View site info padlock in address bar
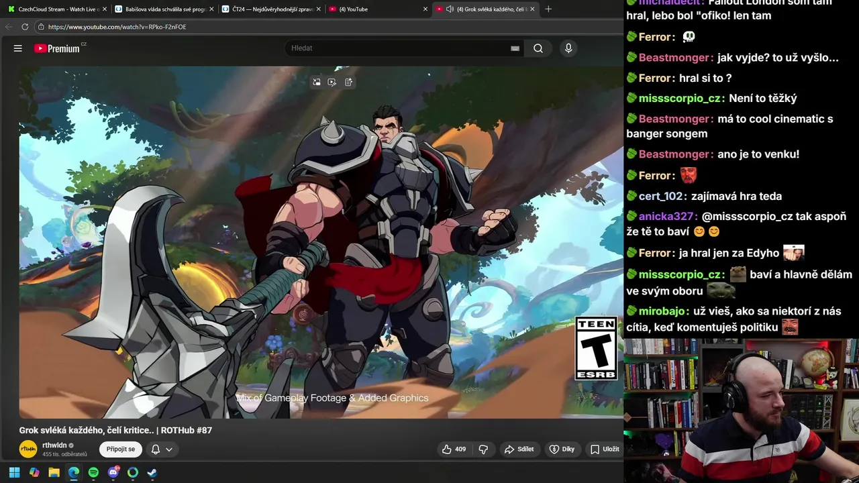Screen dimensions: 859x483 pyautogui.click(x=41, y=27)
